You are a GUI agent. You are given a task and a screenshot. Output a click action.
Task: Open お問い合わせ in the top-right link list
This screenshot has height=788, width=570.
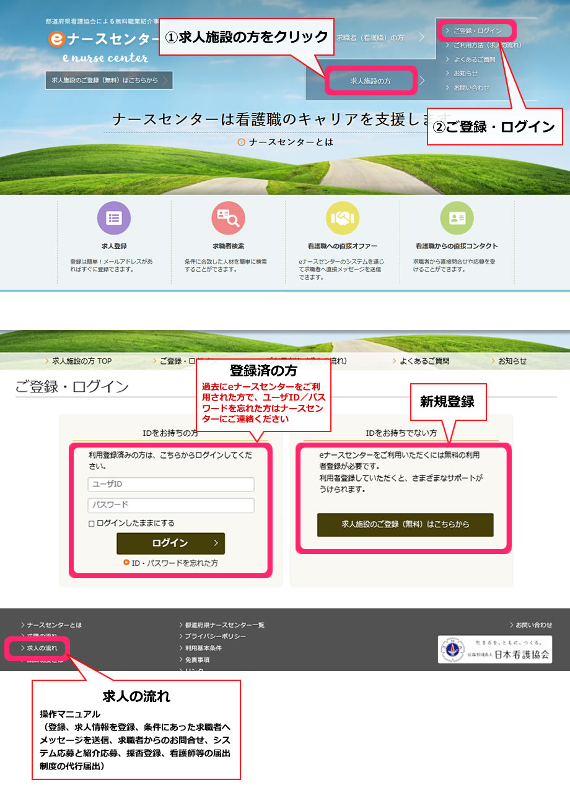point(471,88)
